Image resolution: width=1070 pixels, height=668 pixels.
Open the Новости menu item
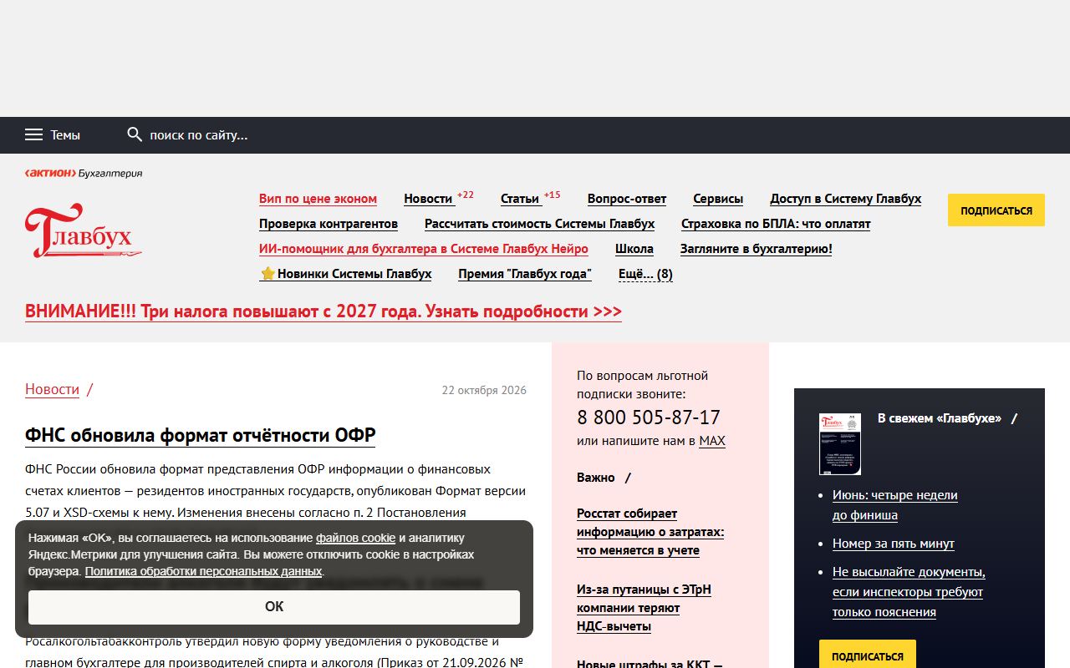coord(428,199)
